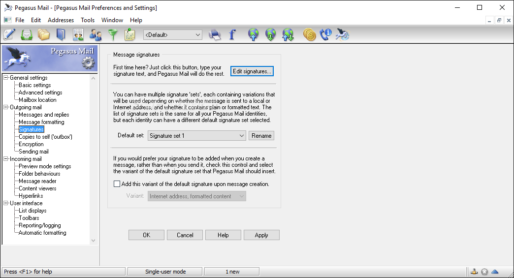Open the File menu
Image resolution: width=514 pixels, height=278 pixels.
pyautogui.click(x=20, y=20)
